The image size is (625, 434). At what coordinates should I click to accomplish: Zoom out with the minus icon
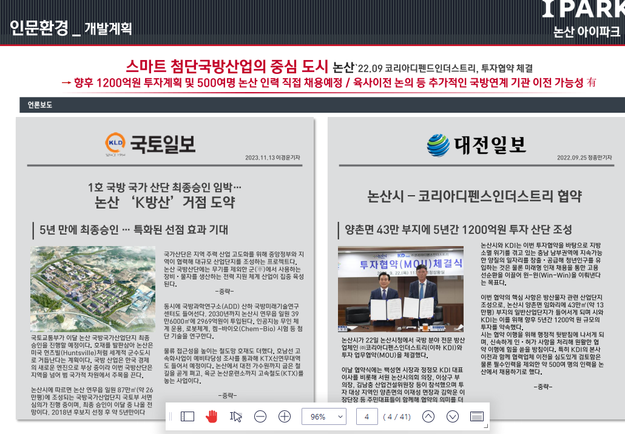(x=260, y=416)
